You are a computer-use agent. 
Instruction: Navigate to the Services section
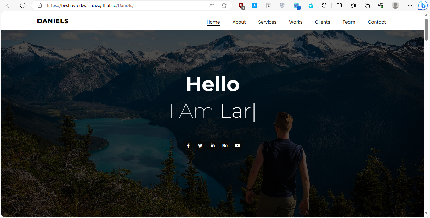tap(267, 22)
